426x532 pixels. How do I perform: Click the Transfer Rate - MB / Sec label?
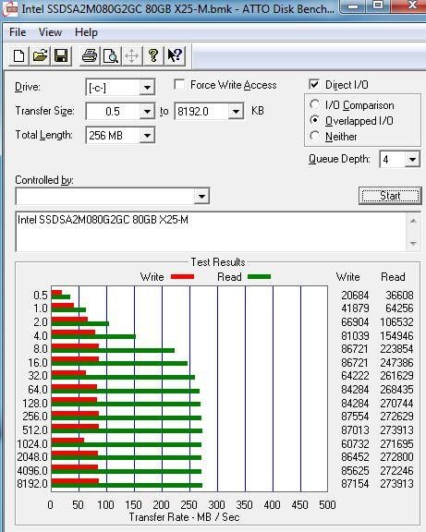[x=184, y=517]
